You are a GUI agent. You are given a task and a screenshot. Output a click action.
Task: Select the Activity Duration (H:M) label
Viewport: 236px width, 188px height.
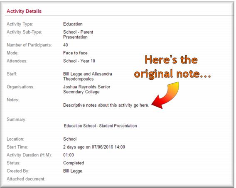[x=29, y=155]
